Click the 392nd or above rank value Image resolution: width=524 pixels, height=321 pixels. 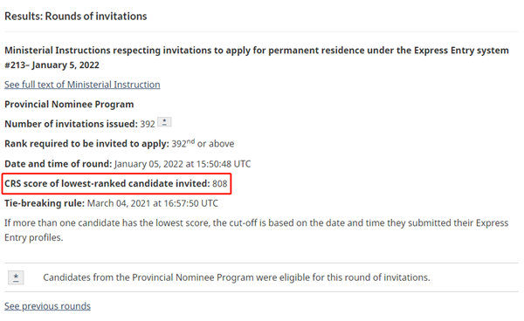[x=203, y=143]
